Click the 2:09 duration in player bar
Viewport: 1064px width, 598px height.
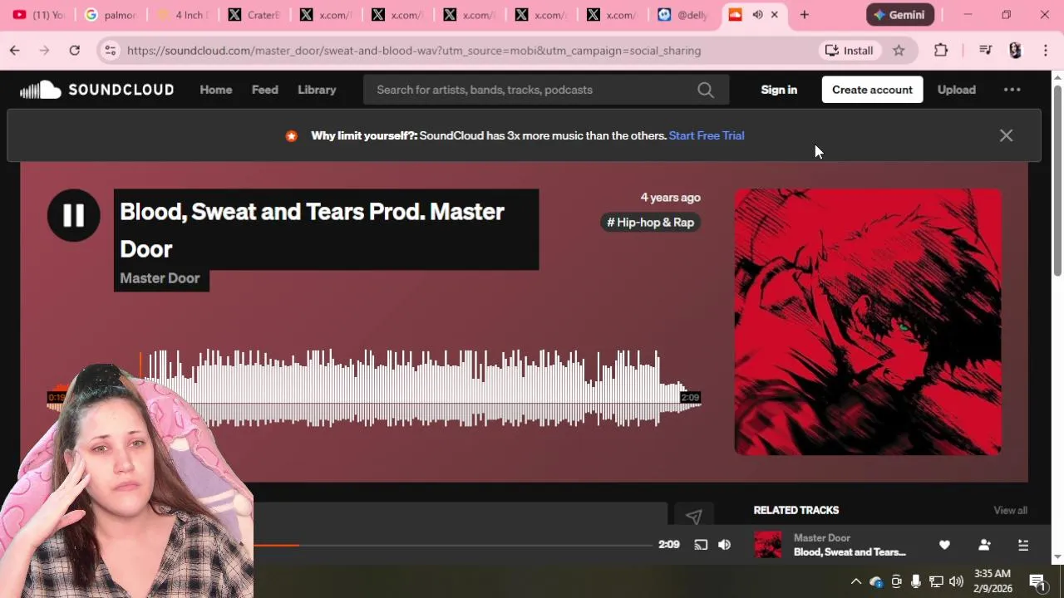[668, 545]
